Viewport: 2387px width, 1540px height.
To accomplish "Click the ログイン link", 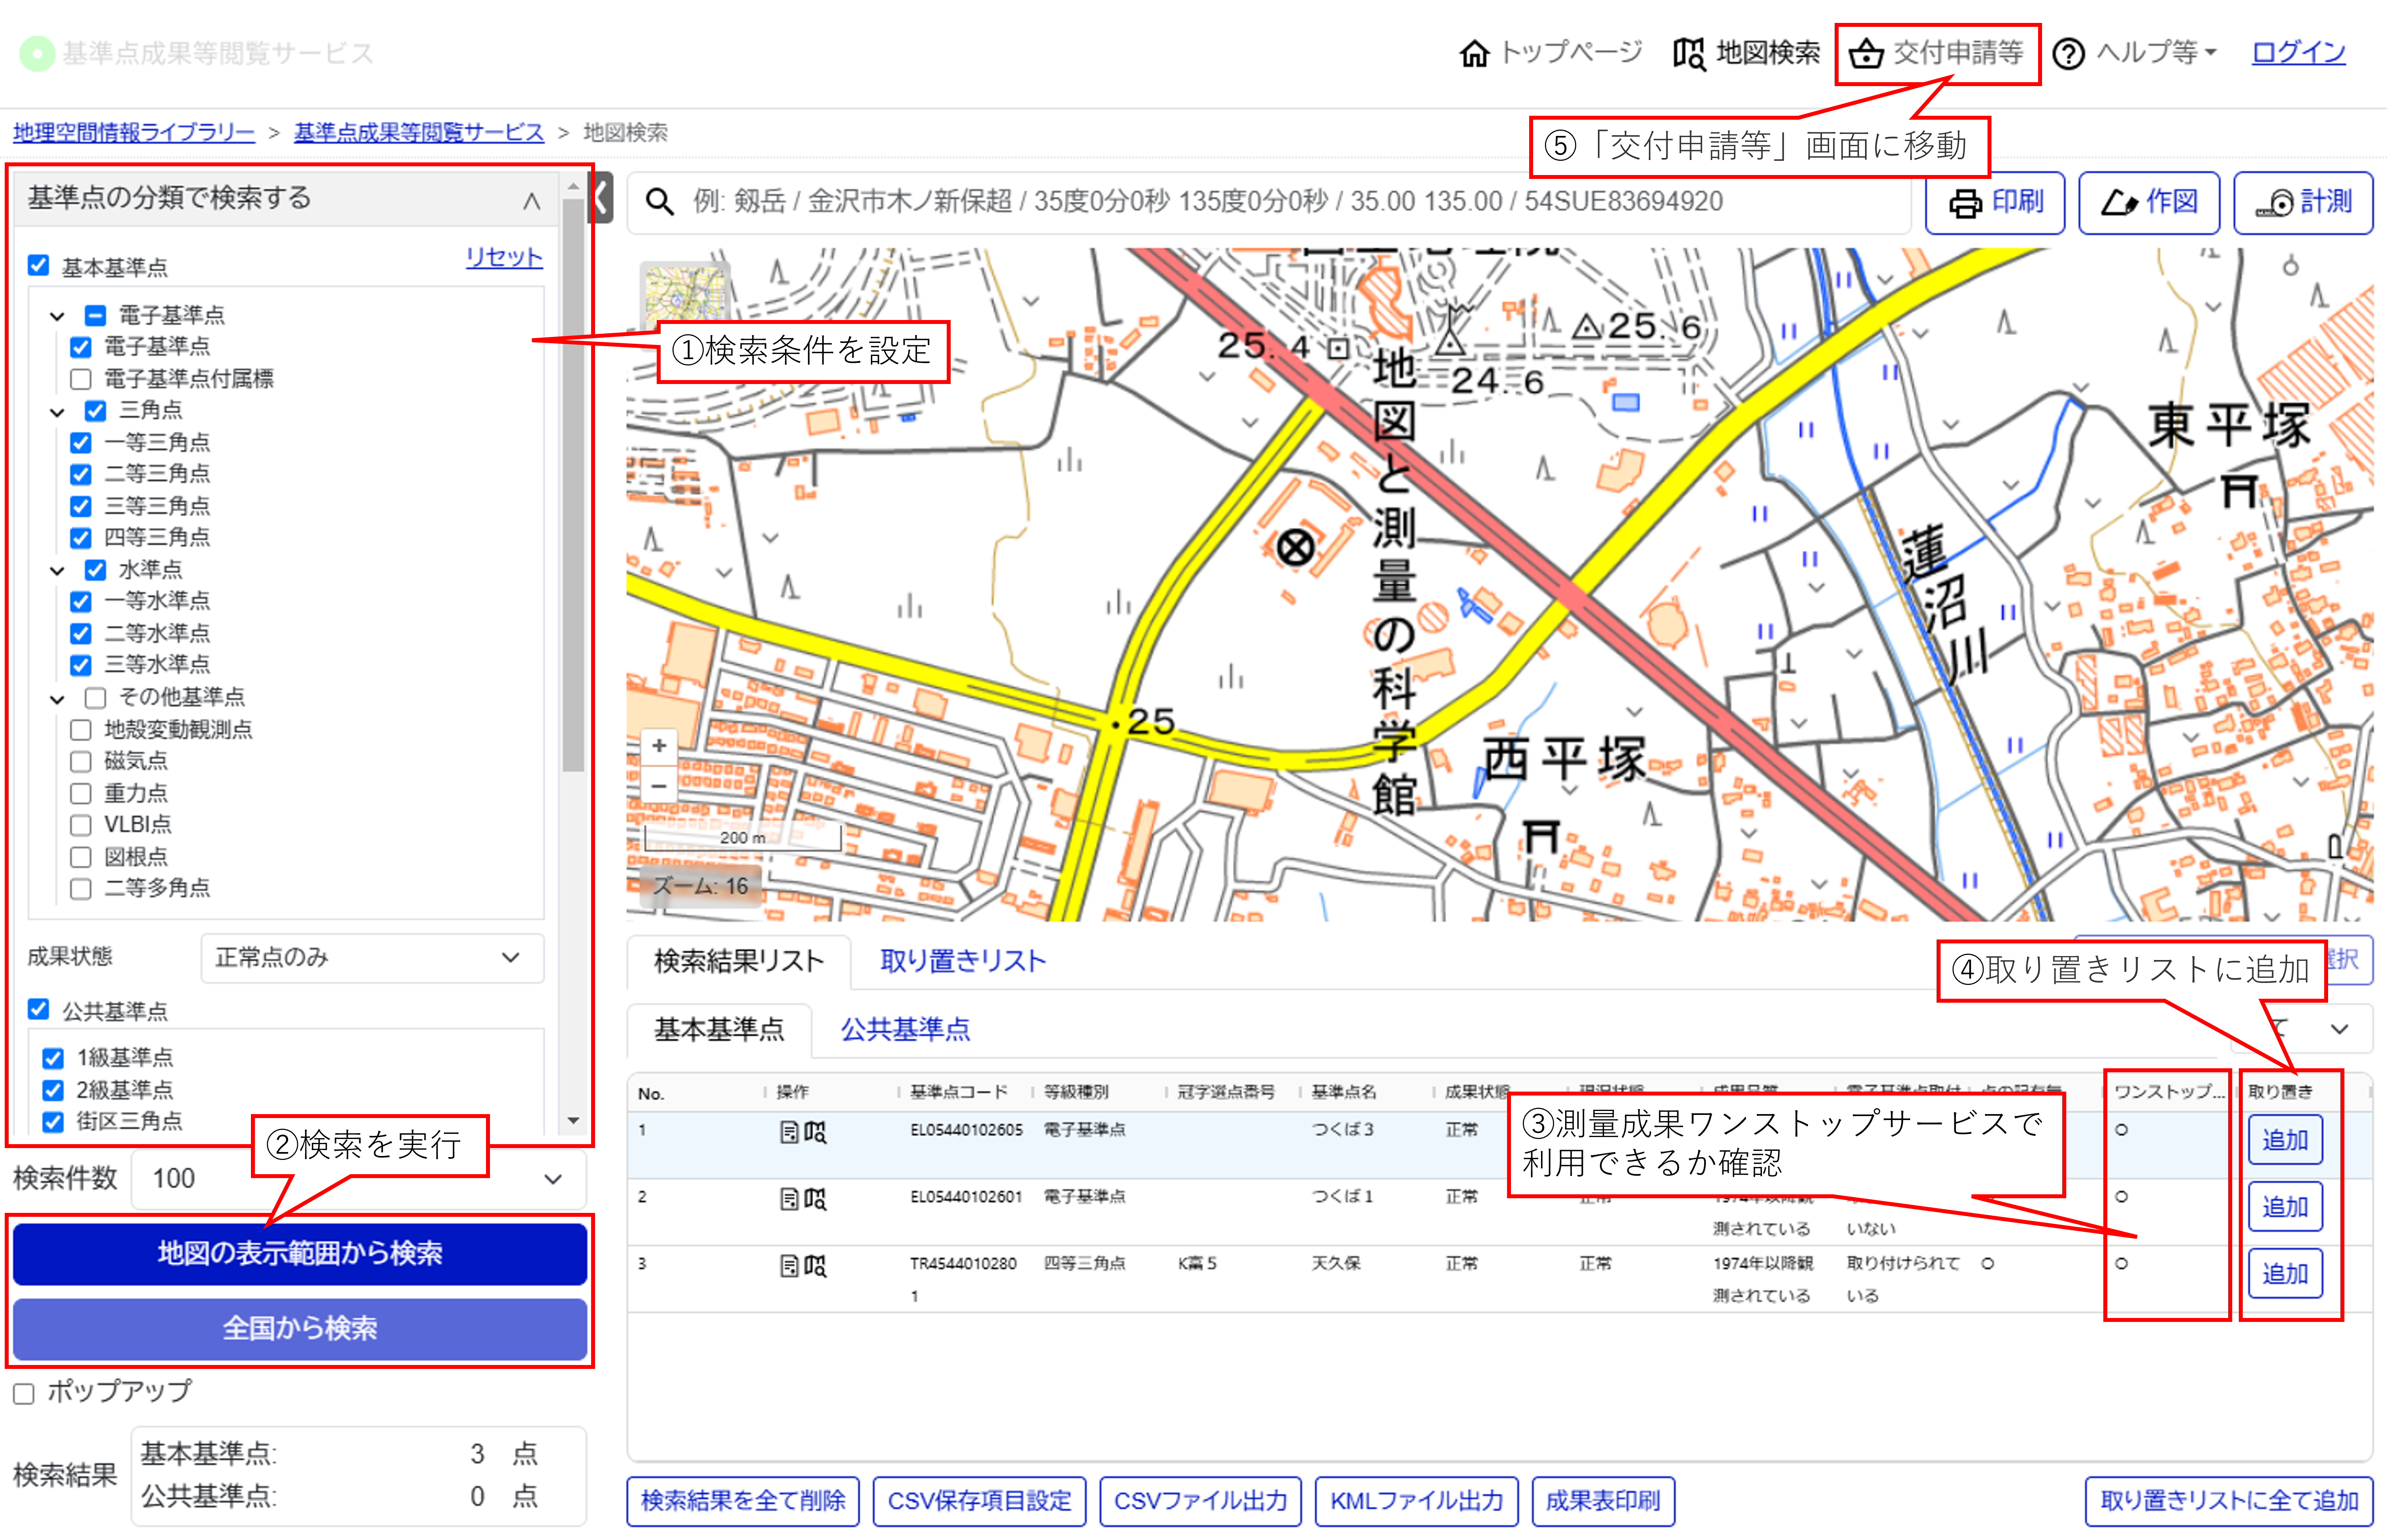I will click(2298, 52).
